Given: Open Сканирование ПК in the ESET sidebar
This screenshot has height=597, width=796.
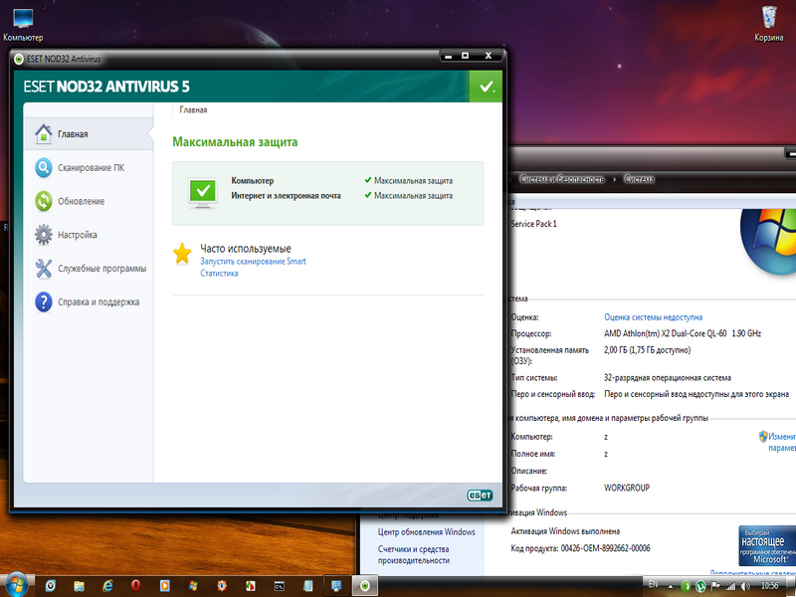Looking at the screenshot, I should [x=88, y=167].
